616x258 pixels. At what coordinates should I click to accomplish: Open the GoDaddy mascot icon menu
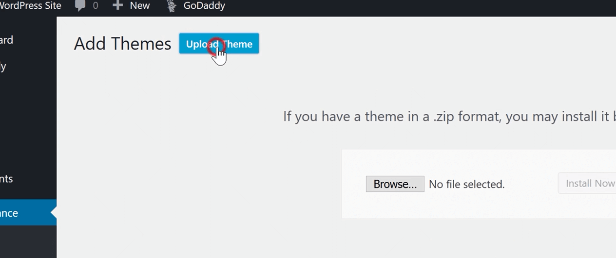tap(171, 6)
